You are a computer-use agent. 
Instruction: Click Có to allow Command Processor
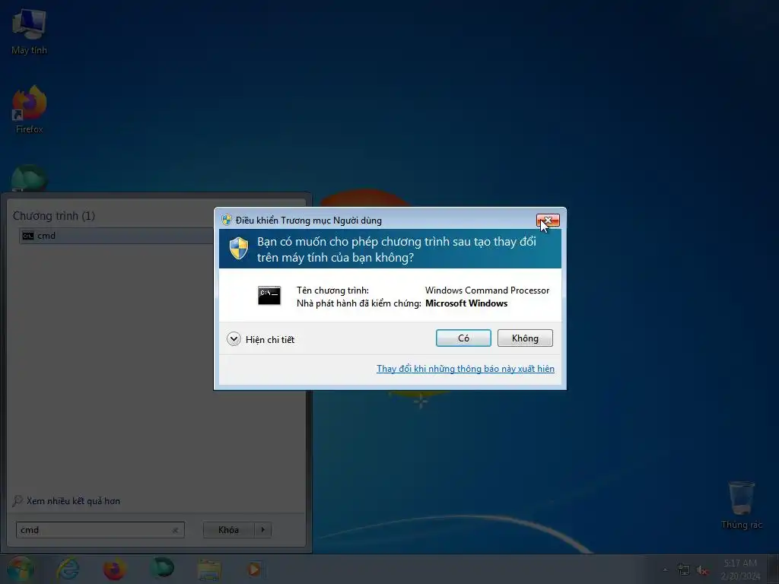pos(463,338)
